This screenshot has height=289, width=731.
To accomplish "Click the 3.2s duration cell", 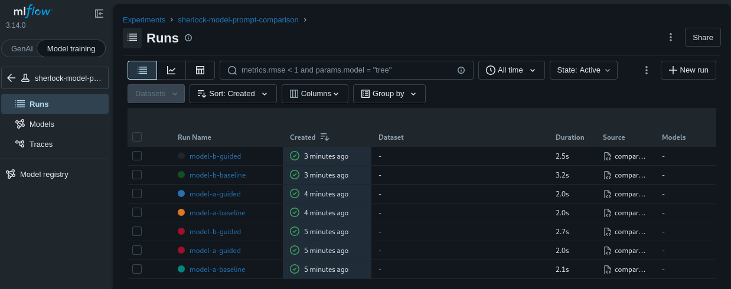I will coord(562,175).
